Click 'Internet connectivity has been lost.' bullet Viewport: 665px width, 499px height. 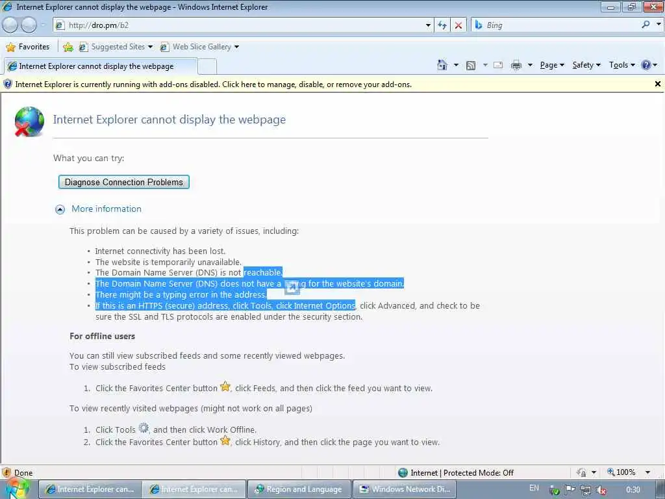pos(160,251)
